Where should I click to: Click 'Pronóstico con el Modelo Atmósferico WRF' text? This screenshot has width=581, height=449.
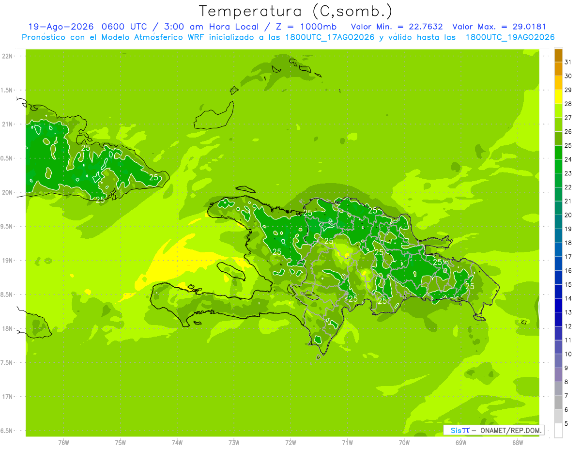point(114,37)
